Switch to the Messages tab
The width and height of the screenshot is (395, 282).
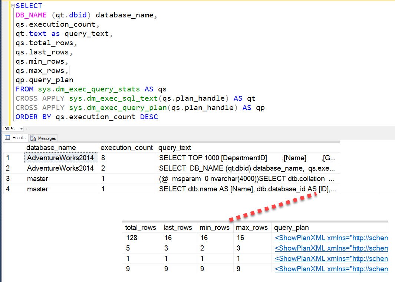click(x=43, y=138)
